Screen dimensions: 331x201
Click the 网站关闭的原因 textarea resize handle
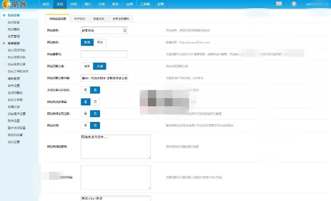tap(149, 157)
